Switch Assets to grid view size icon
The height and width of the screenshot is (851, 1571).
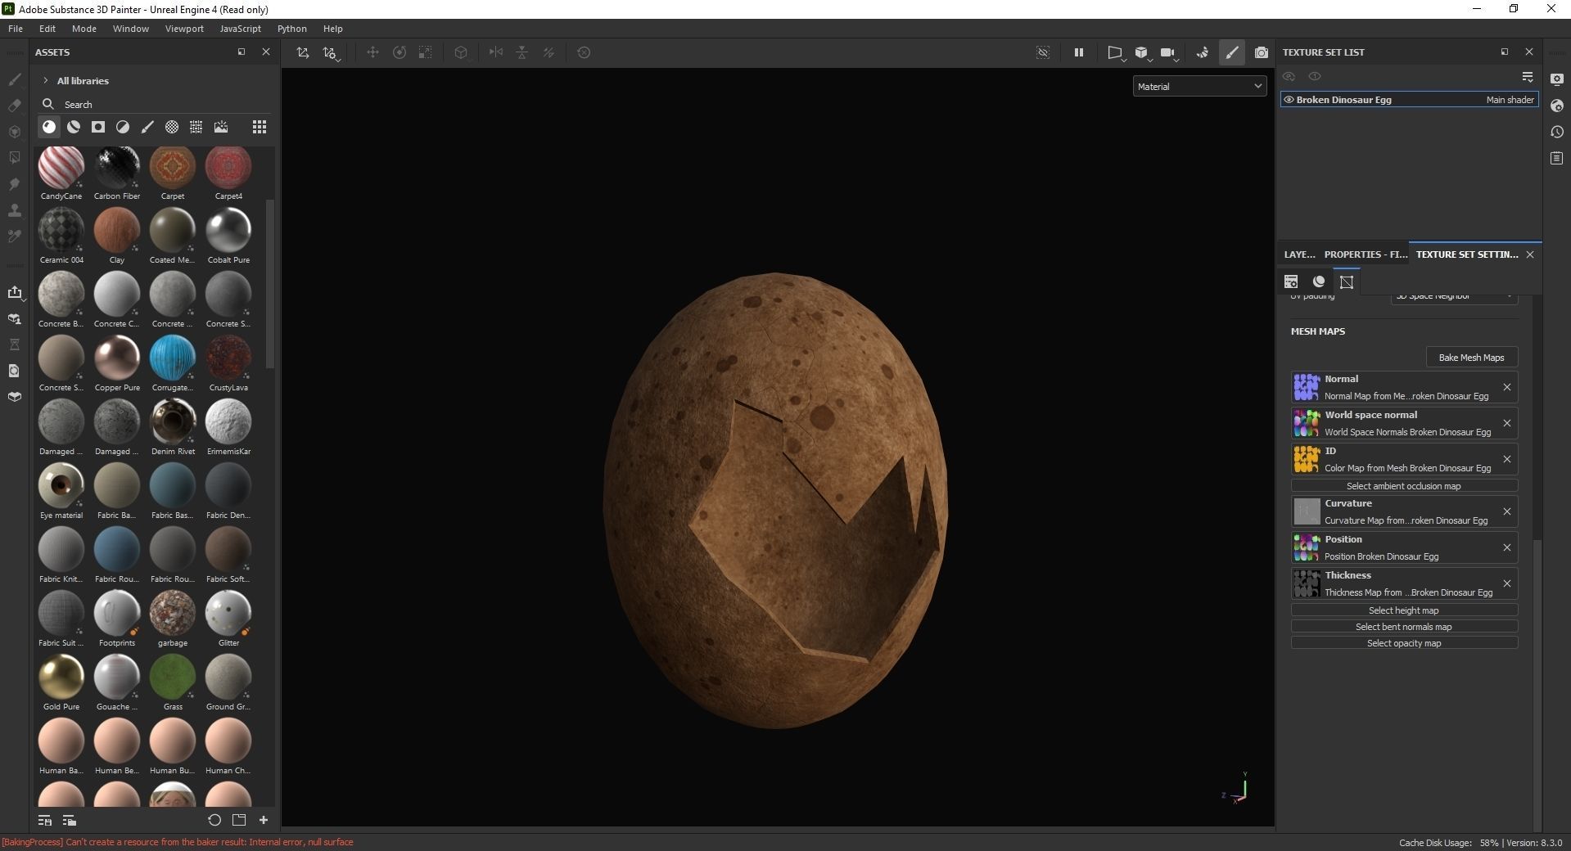point(260,127)
